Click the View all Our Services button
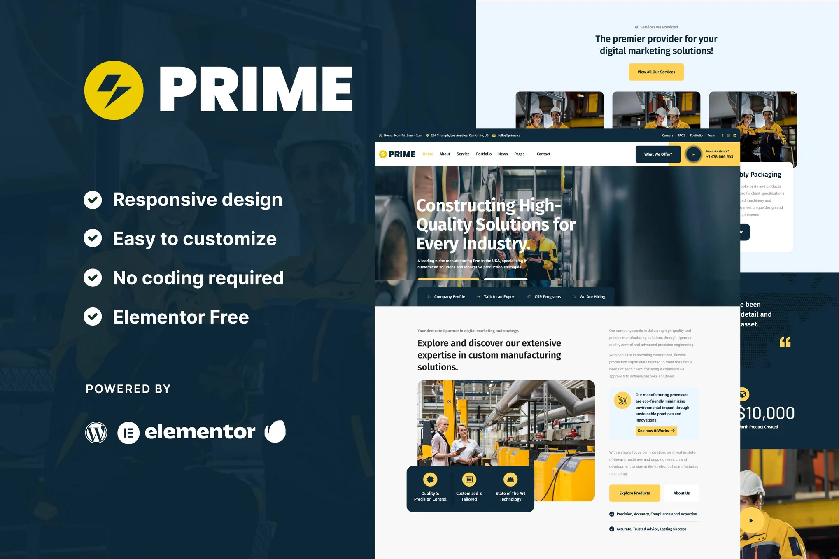This screenshot has width=839, height=559. click(x=656, y=71)
